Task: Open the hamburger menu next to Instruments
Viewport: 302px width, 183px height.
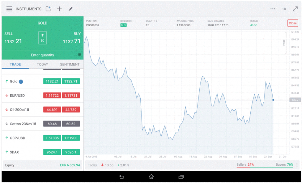Action: 9,9
